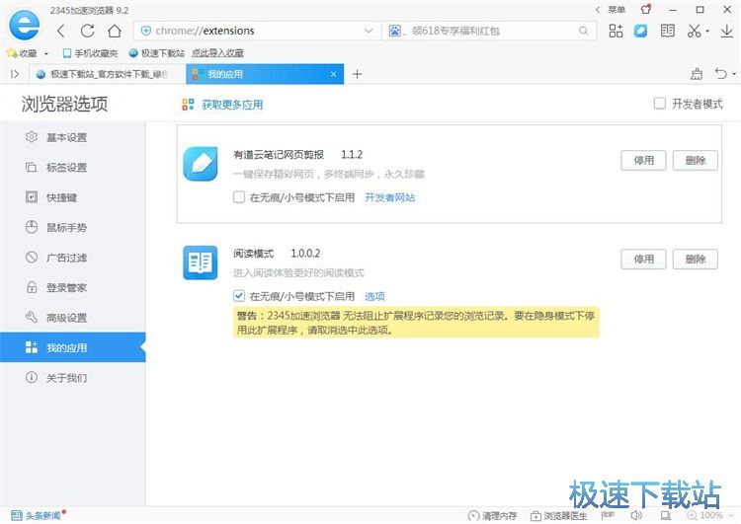
Task: Uncheck reading mode incognito checkbox
Action: [239, 296]
